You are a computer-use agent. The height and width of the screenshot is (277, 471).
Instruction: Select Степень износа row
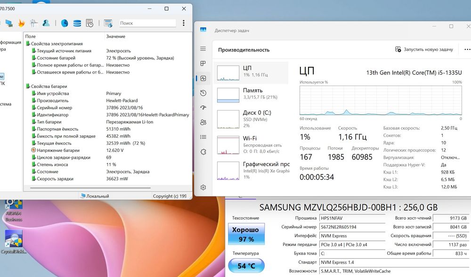pyautogui.click(x=107, y=165)
